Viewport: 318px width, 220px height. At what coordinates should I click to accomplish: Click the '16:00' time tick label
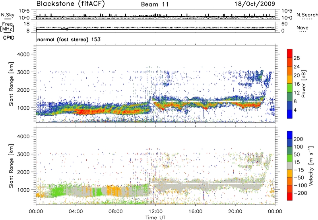point(195,212)
